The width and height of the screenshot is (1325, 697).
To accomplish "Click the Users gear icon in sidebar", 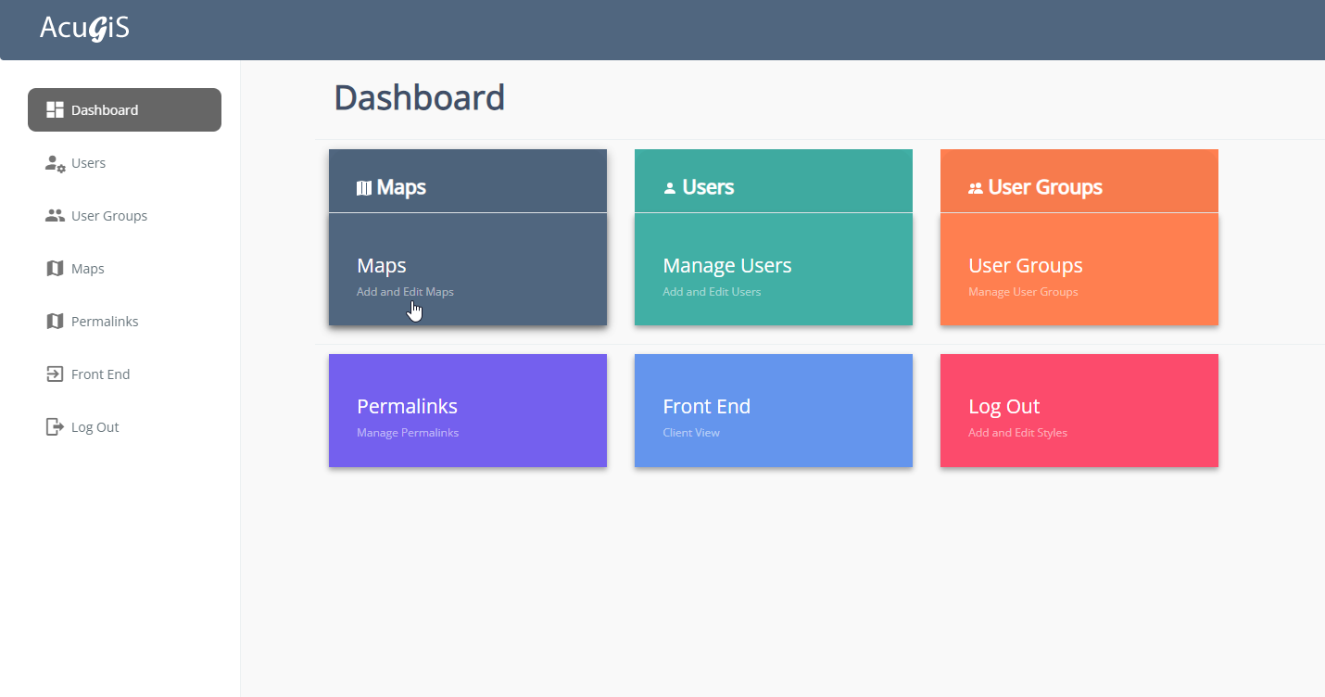I will coord(55,164).
